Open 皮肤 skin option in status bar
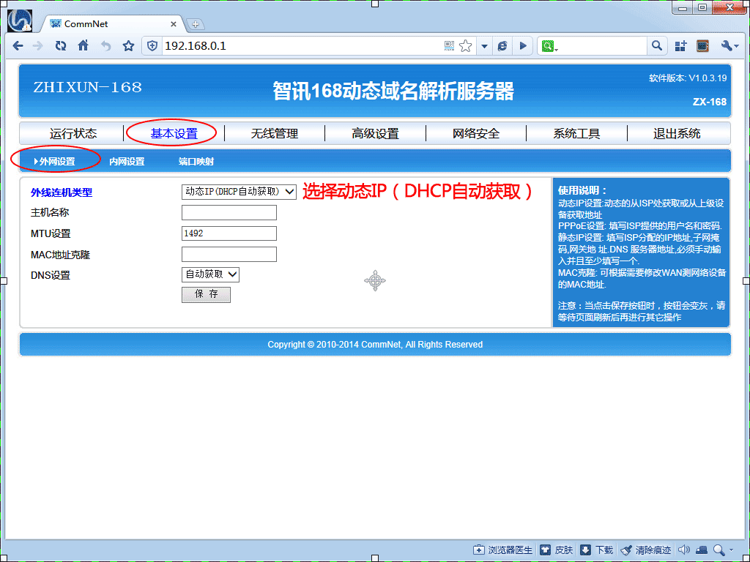Image resolution: width=750 pixels, height=562 pixels. pos(557,550)
